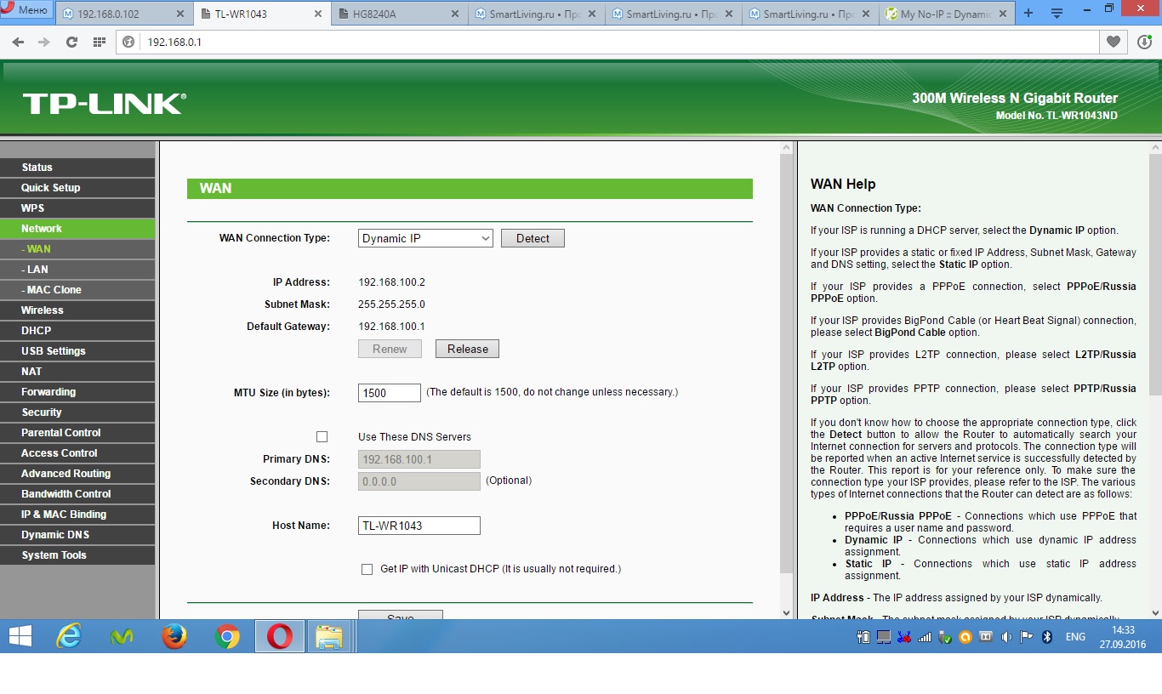Screen dimensions: 1162x694
Task: Enable the Use These DNS Servers checkbox
Action: pos(322,437)
